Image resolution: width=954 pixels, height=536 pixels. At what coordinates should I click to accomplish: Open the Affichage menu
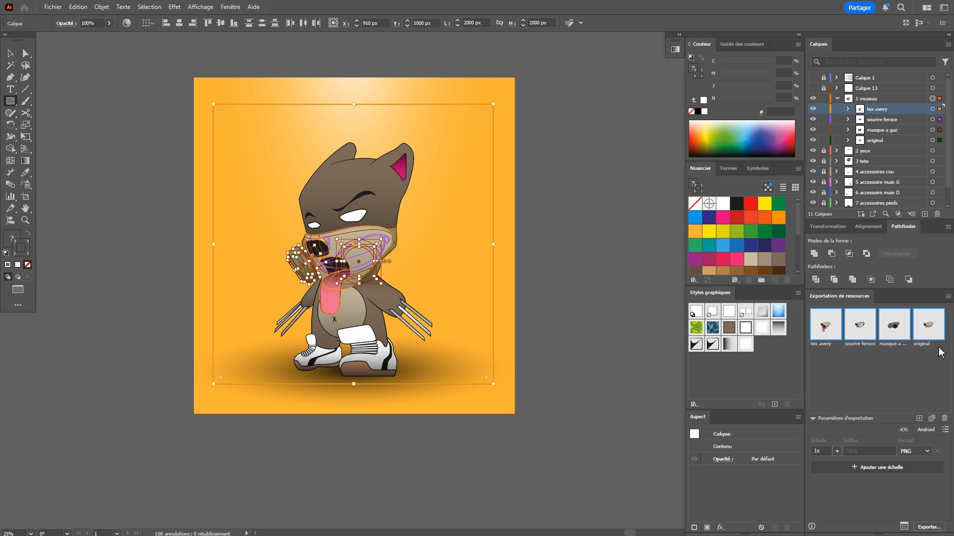[200, 7]
